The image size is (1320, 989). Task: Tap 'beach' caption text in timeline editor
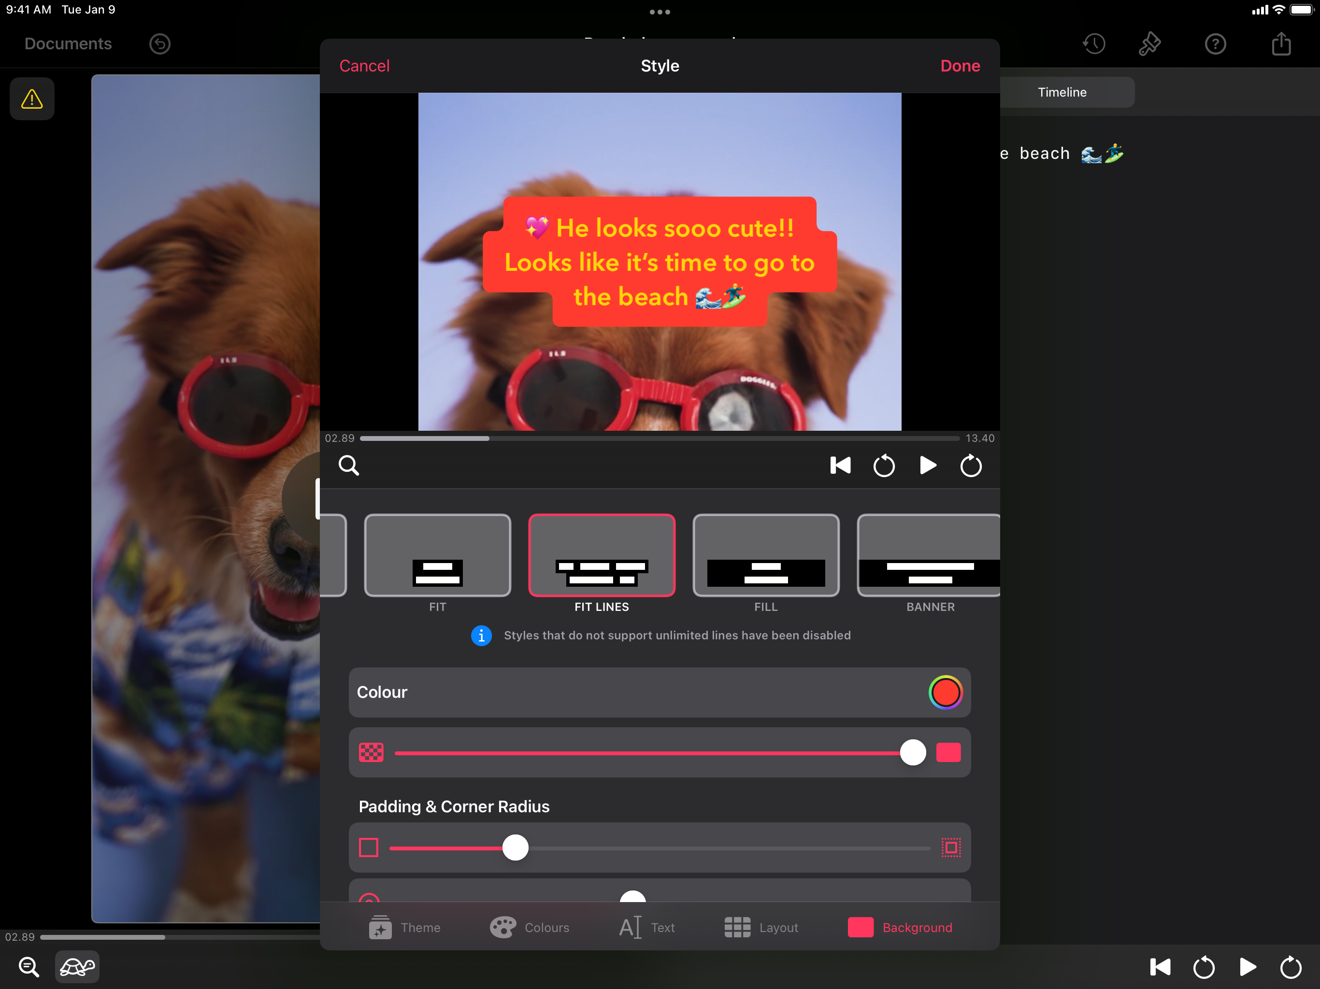pos(1045,153)
